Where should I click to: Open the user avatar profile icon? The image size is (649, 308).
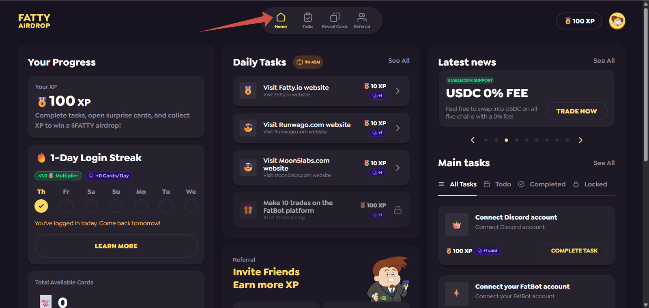(617, 21)
